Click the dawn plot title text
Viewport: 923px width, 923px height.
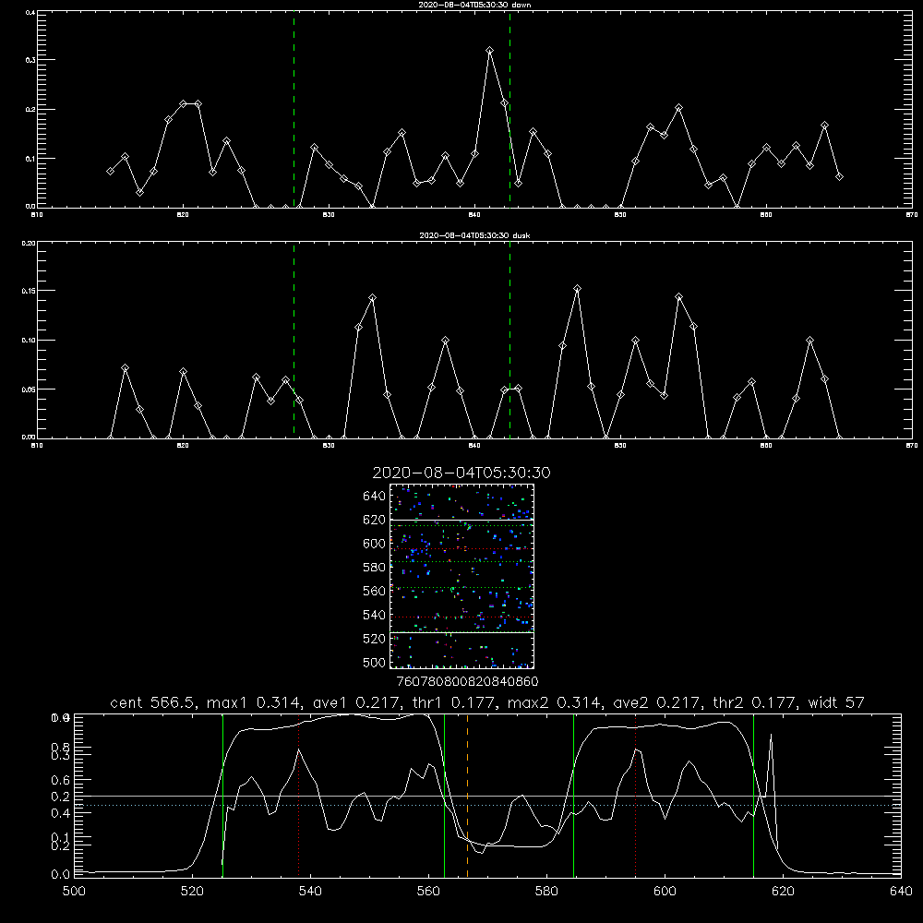coord(474,5)
